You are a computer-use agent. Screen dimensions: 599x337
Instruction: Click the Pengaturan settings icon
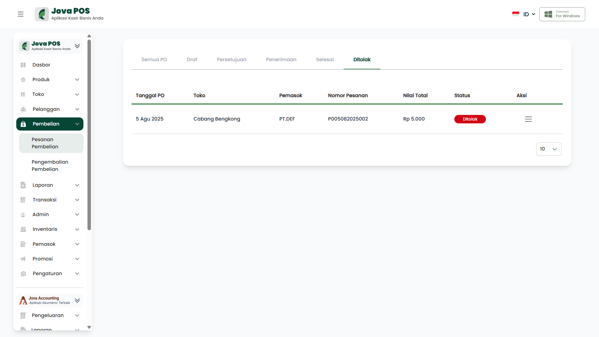tap(23, 274)
